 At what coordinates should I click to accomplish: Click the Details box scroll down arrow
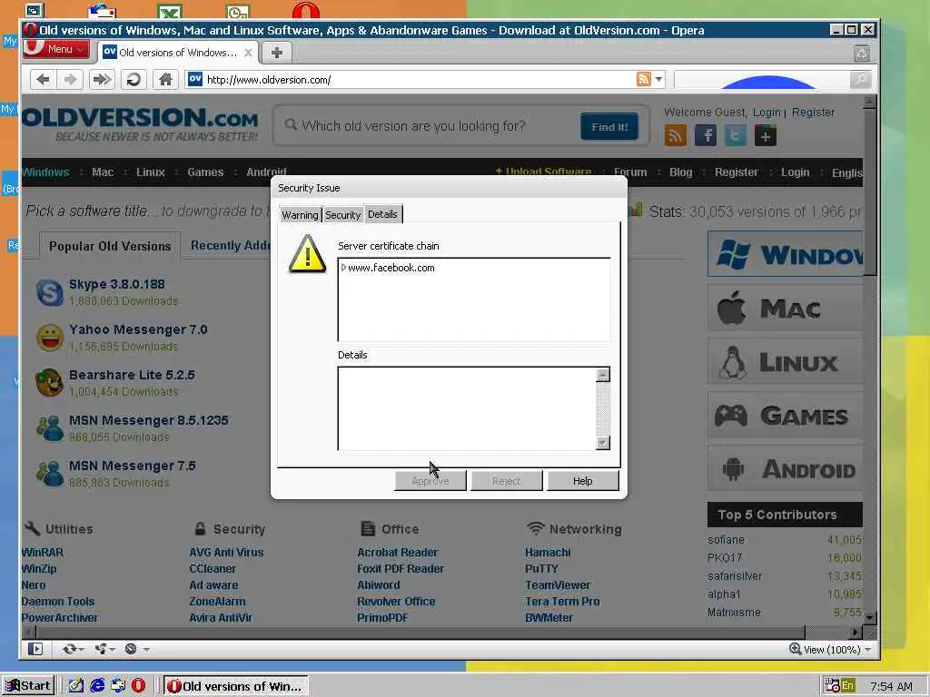pyautogui.click(x=603, y=443)
